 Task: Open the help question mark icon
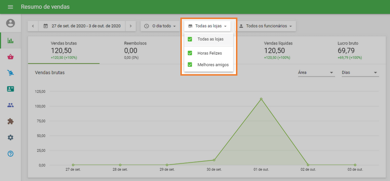coord(10,154)
